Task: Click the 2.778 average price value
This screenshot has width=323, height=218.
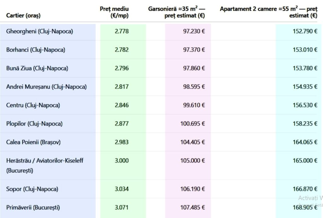Action: tap(122, 31)
